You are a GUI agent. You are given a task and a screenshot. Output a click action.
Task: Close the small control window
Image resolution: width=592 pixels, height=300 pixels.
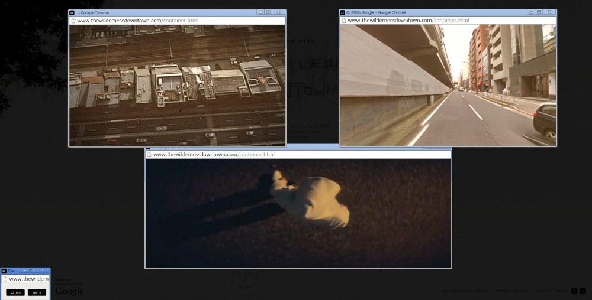coord(43,270)
